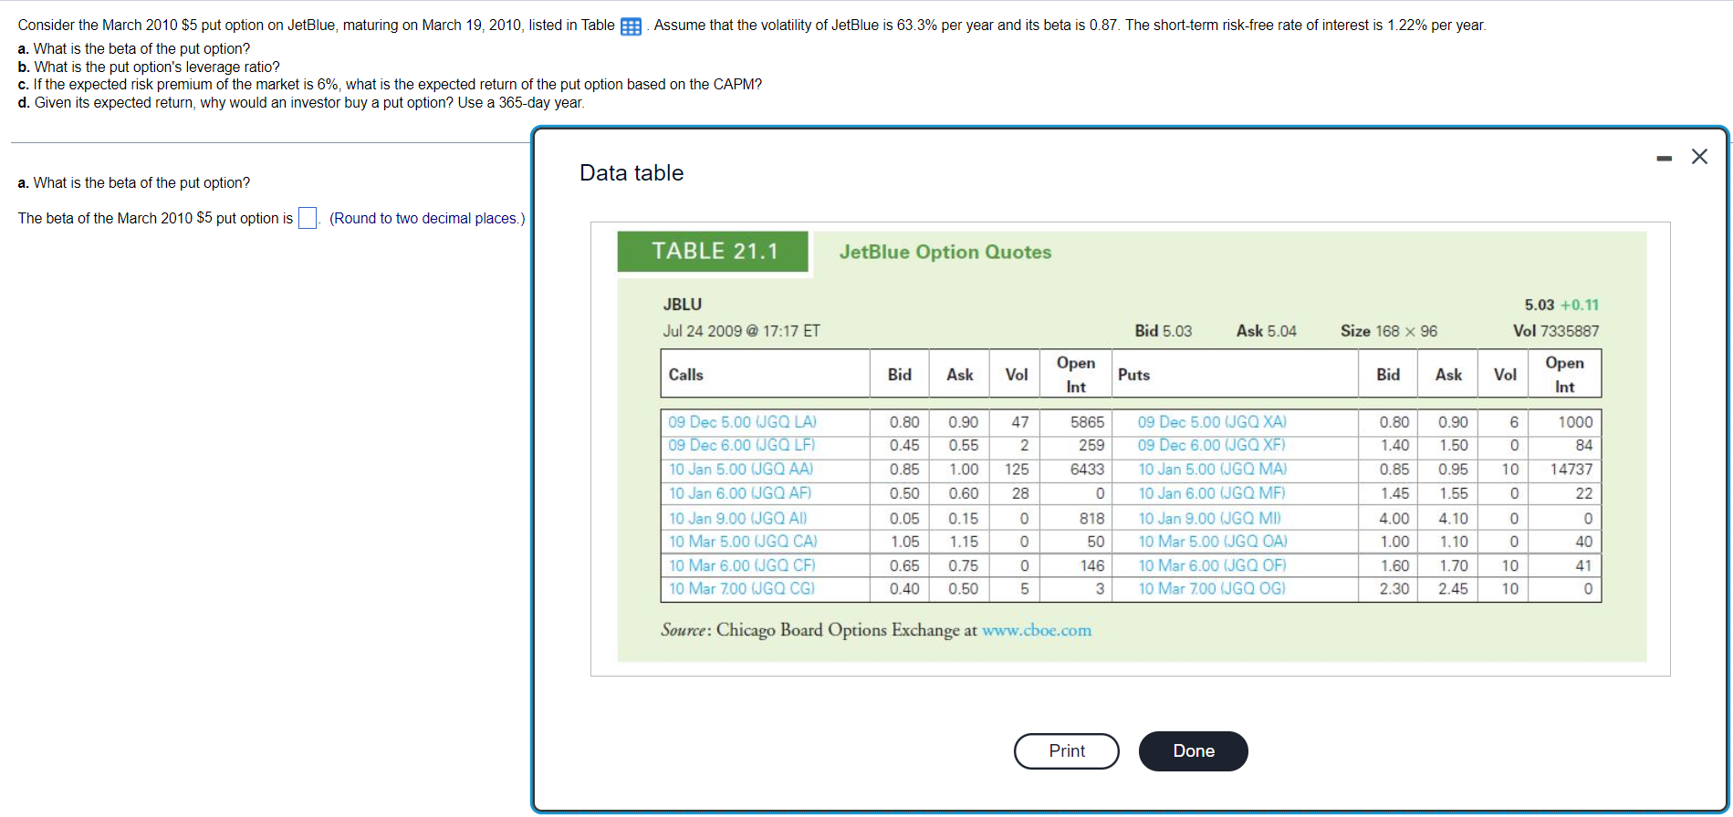Click the TABLE 21.1 green label
The image size is (1733, 817).
tap(714, 252)
